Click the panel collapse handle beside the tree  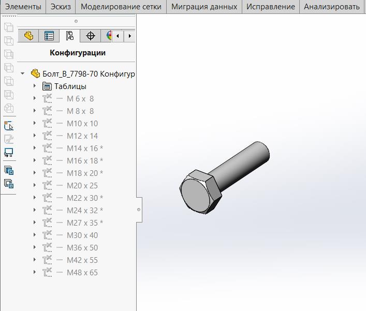point(139,210)
